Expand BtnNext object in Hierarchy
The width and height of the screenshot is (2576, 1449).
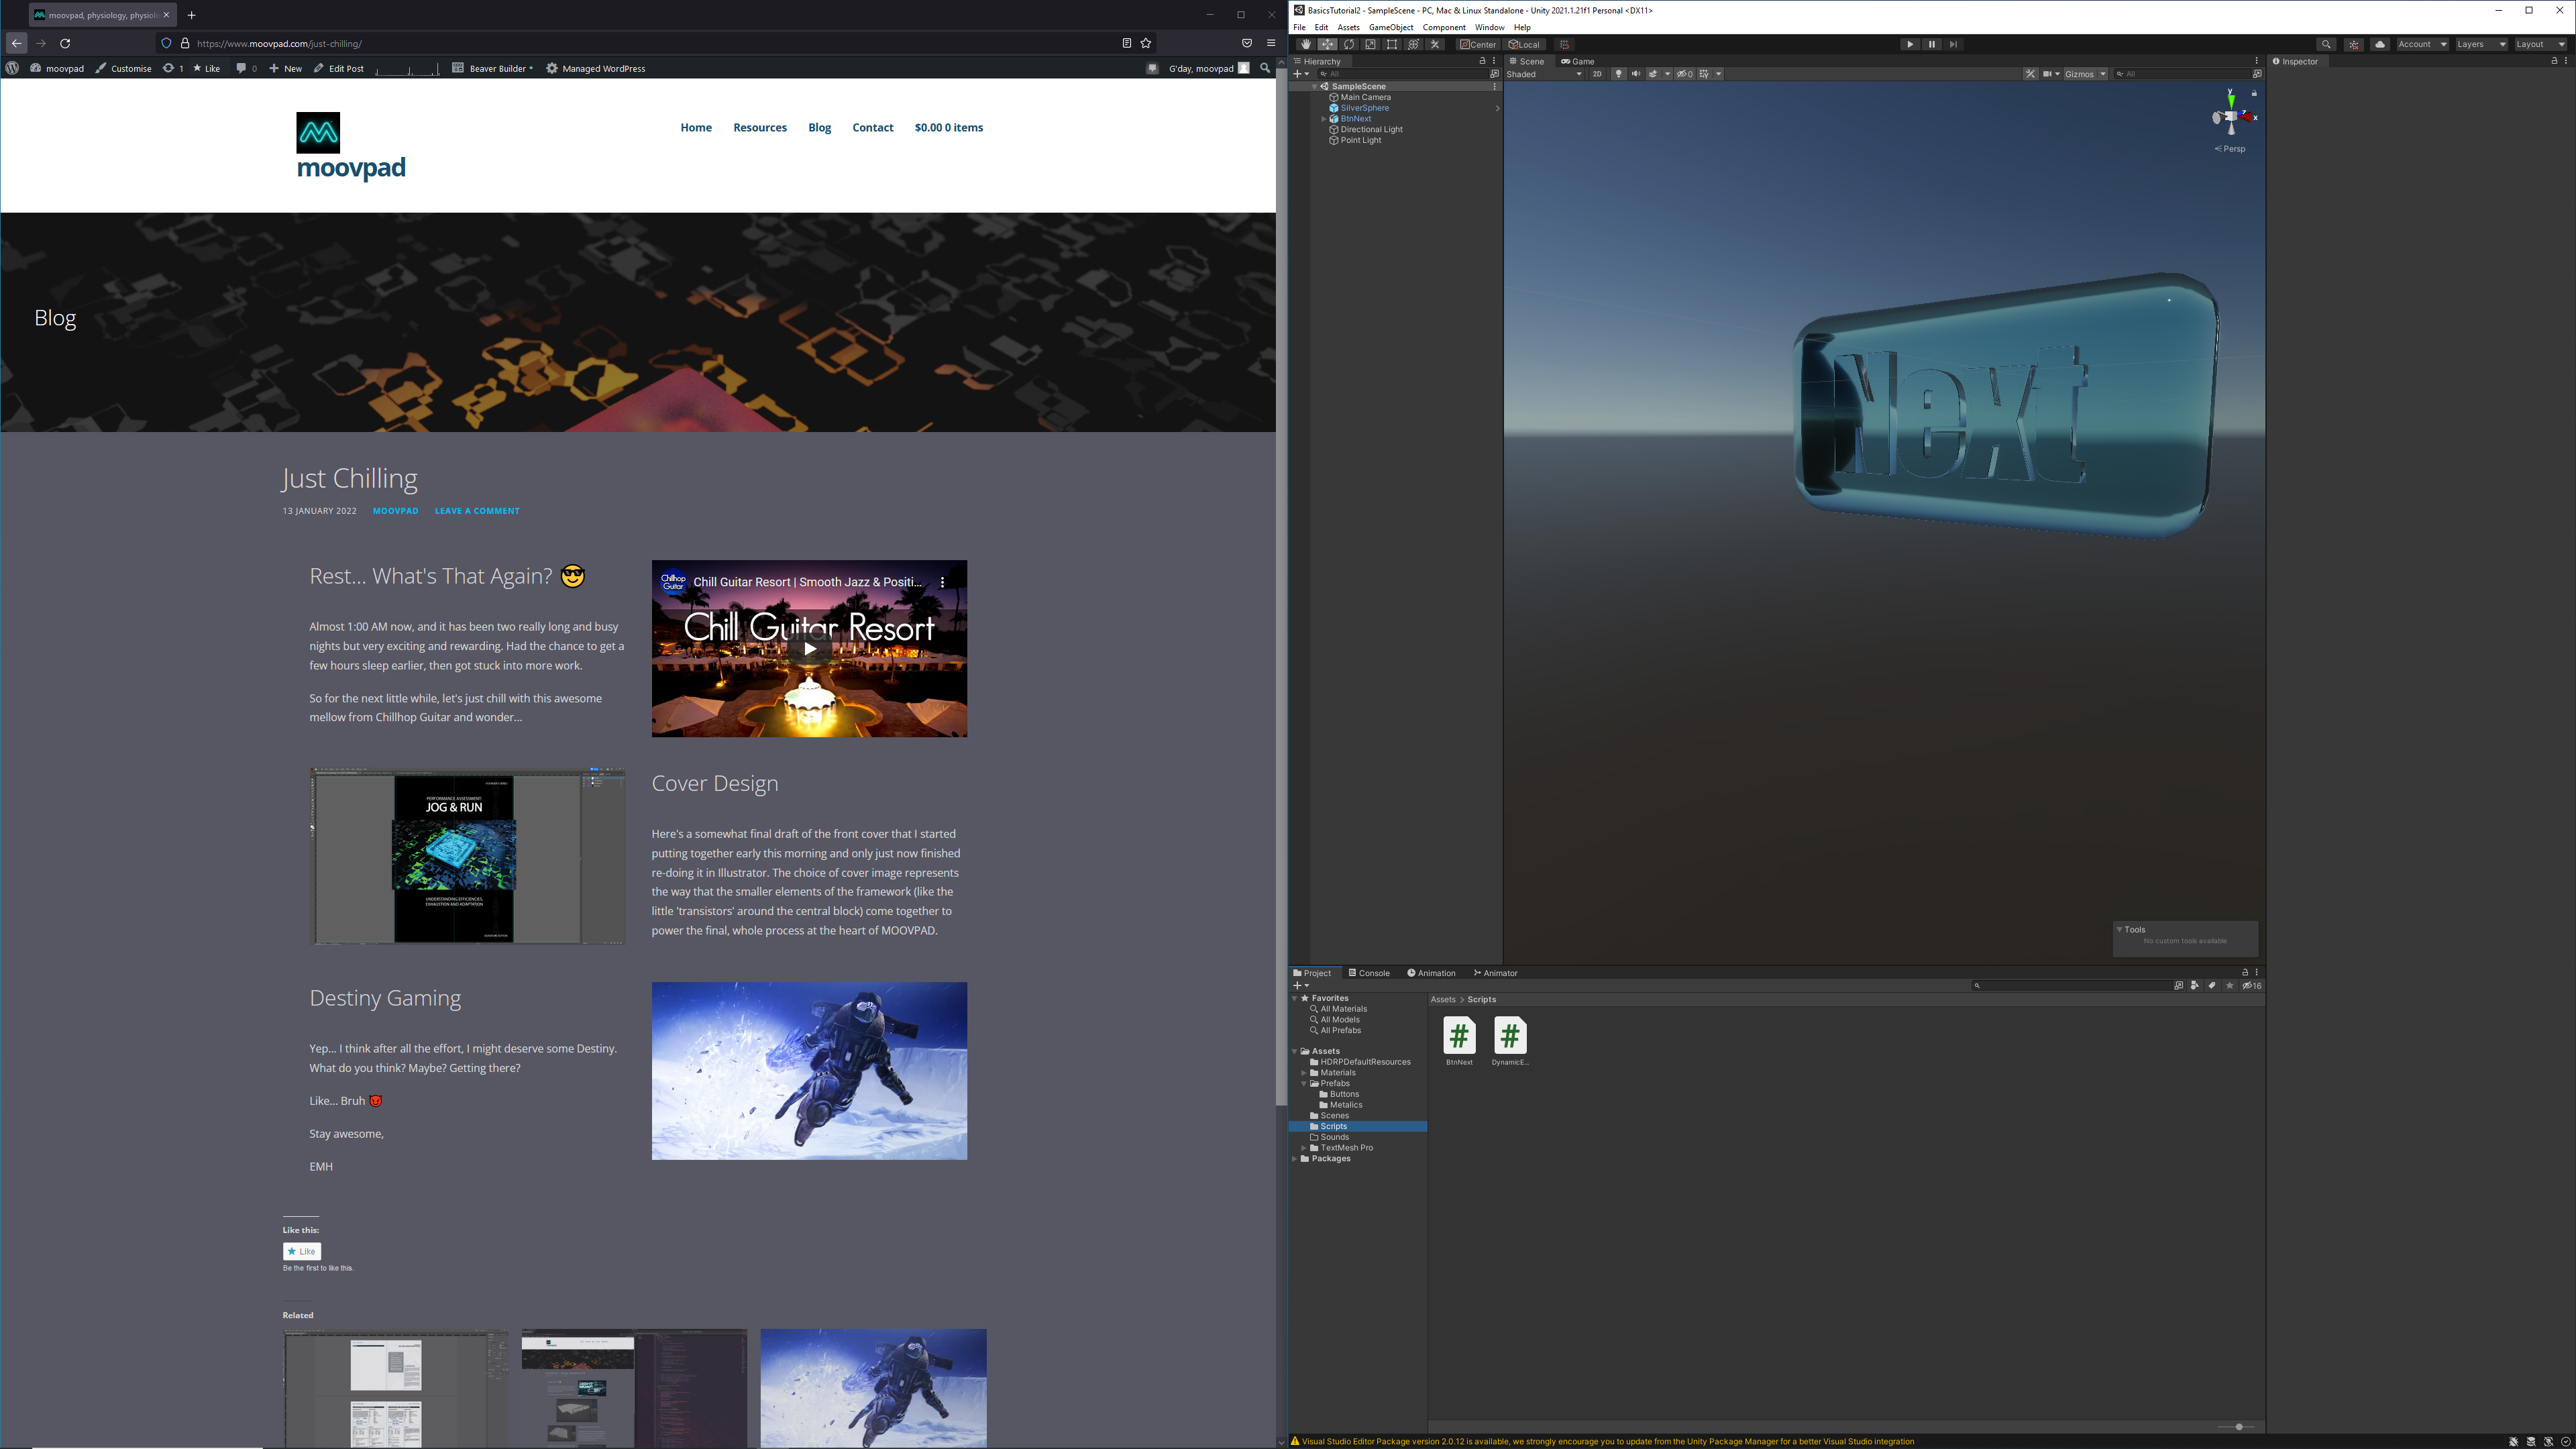(x=1324, y=119)
